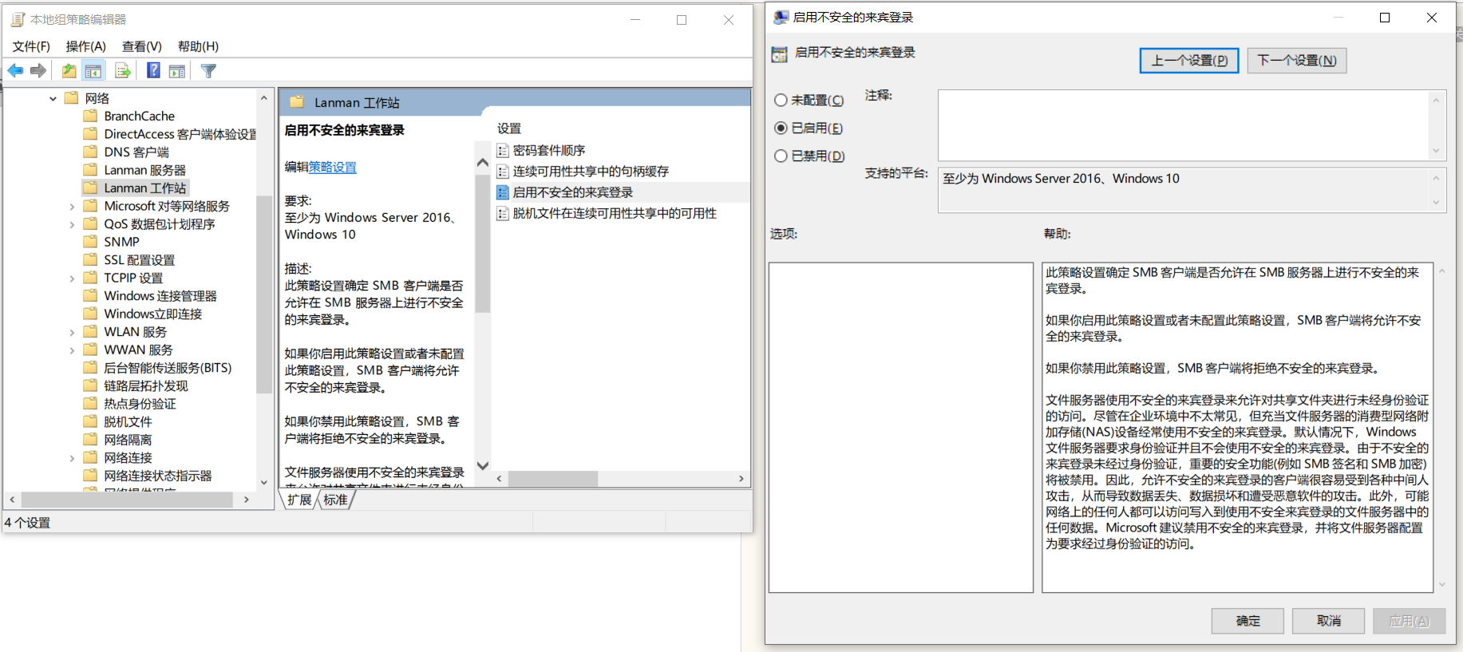Click 连续可用性共享中的句柄缓存 policy icon
The width and height of the screenshot is (1463, 652).
pyautogui.click(x=503, y=171)
